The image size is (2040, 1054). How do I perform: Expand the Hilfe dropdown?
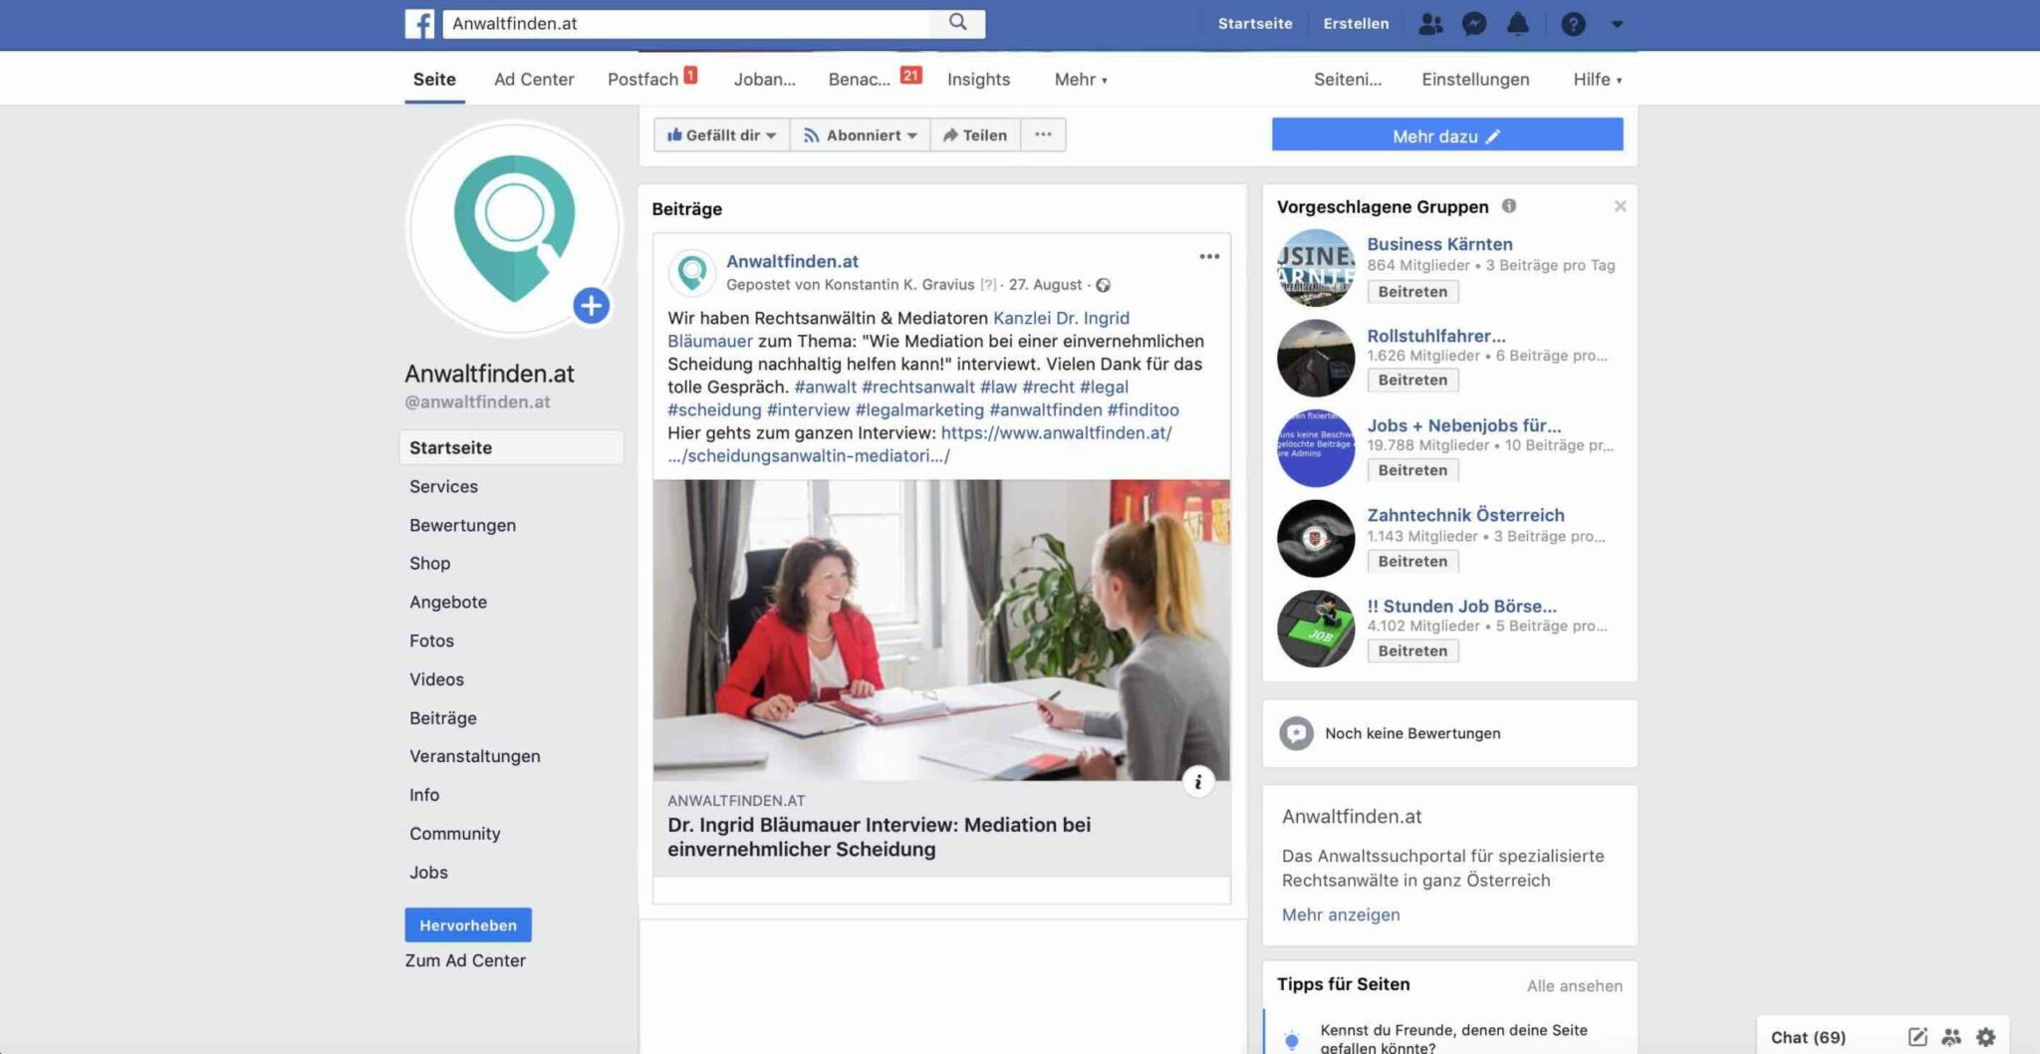coord(1598,79)
